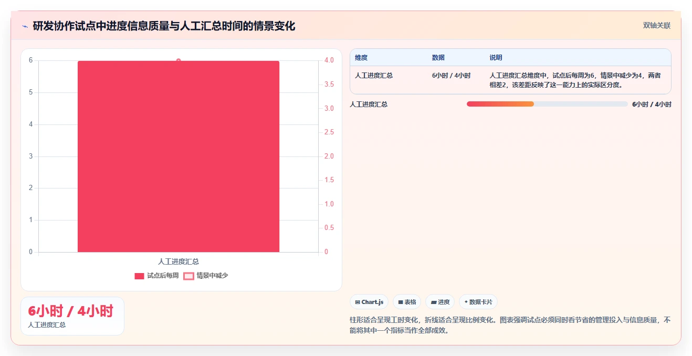
Task: Select the 表格 tag chip
Action: click(x=407, y=302)
